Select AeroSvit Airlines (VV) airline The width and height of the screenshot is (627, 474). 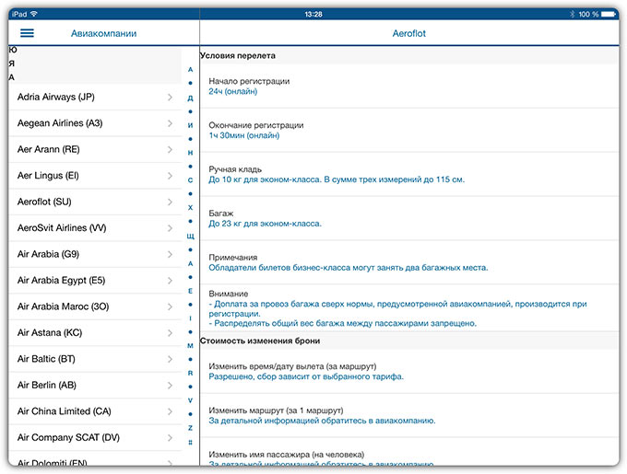point(95,228)
